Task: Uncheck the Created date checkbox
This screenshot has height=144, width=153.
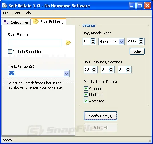Action: [86, 89]
